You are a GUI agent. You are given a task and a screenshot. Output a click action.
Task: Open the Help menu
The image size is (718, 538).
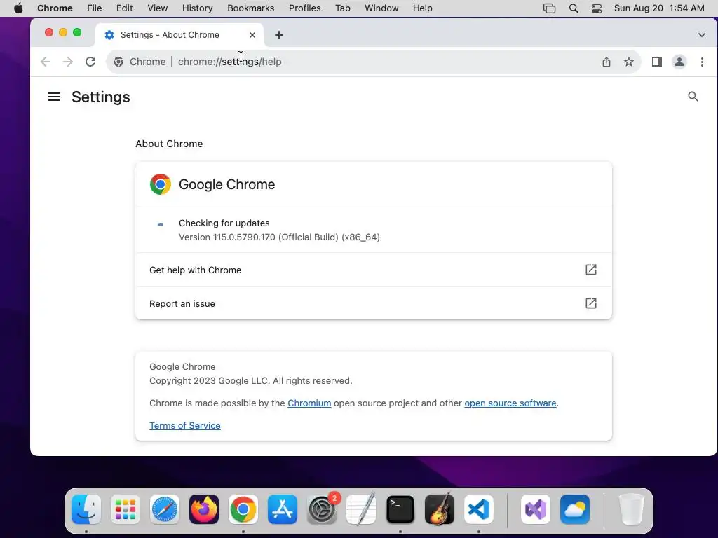coord(422,8)
